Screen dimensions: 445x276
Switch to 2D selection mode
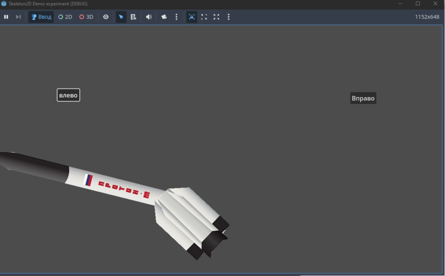(x=65, y=17)
